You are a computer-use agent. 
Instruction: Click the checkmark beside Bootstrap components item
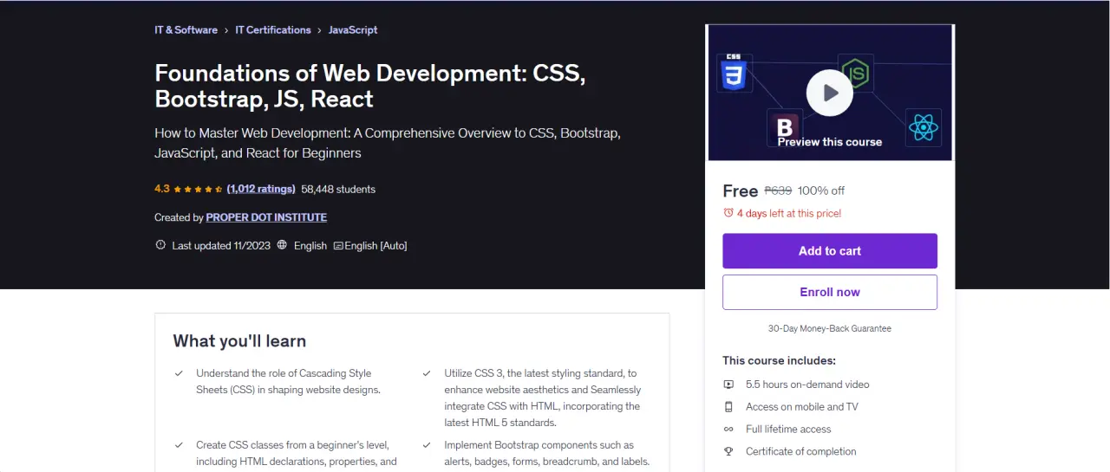point(427,445)
